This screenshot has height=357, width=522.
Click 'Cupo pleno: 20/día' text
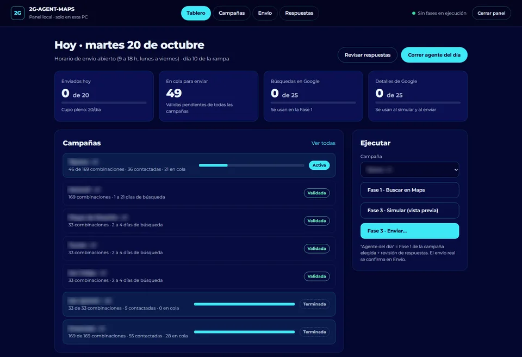point(81,110)
